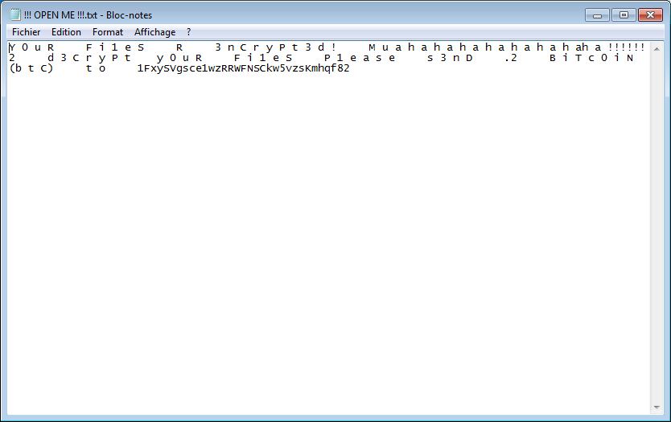Open the Format menu
671x422 pixels.
click(x=108, y=32)
